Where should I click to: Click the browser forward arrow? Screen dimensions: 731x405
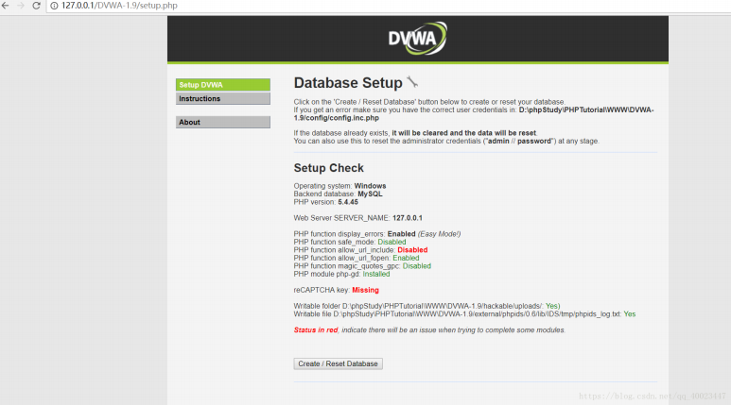tap(21, 6)
